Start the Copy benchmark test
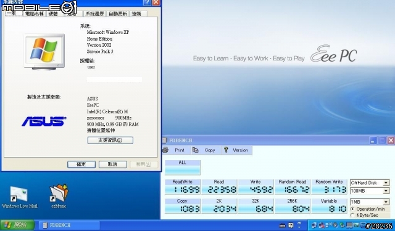Screen dimensions: 395x231 (x=183, y=206)
